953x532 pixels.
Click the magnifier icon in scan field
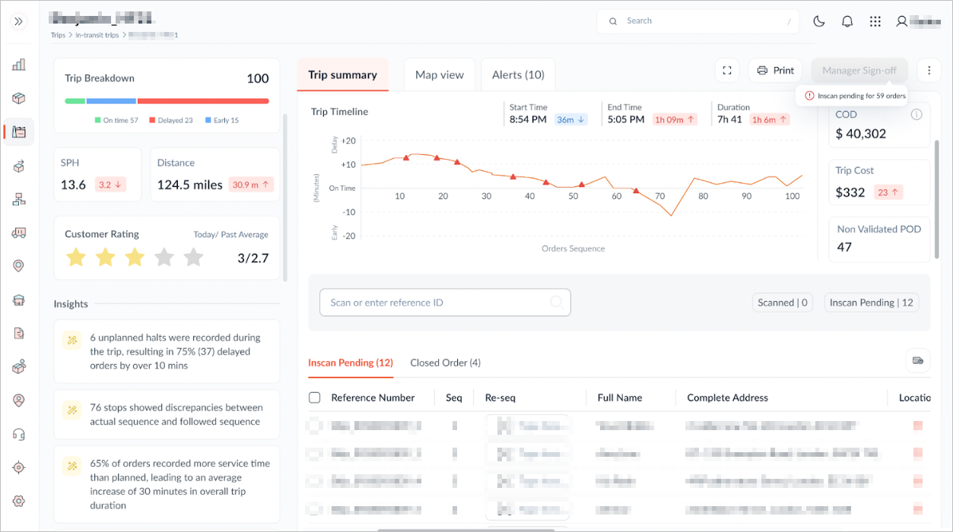pyautogui.click(x=556, y=302)
